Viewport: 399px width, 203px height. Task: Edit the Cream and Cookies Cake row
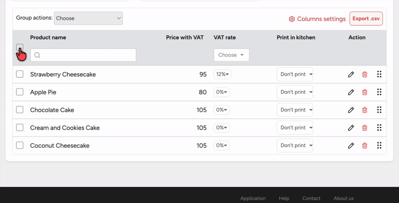point(351,128)
